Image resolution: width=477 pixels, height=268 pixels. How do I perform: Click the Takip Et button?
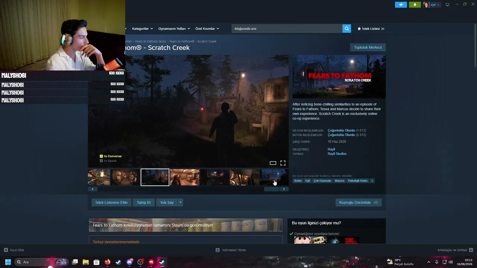tap(144, 202)
